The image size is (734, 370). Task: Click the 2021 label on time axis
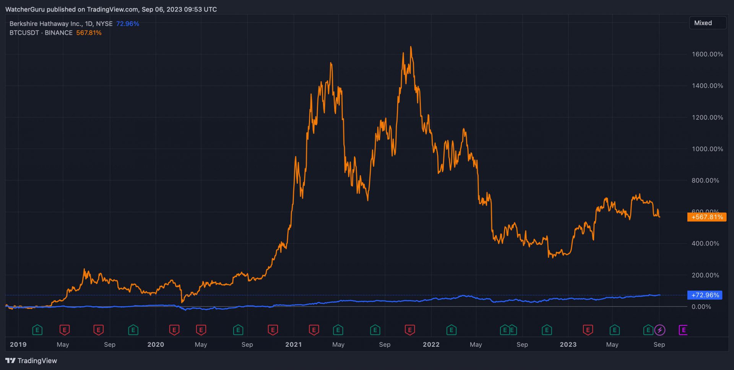293,344
